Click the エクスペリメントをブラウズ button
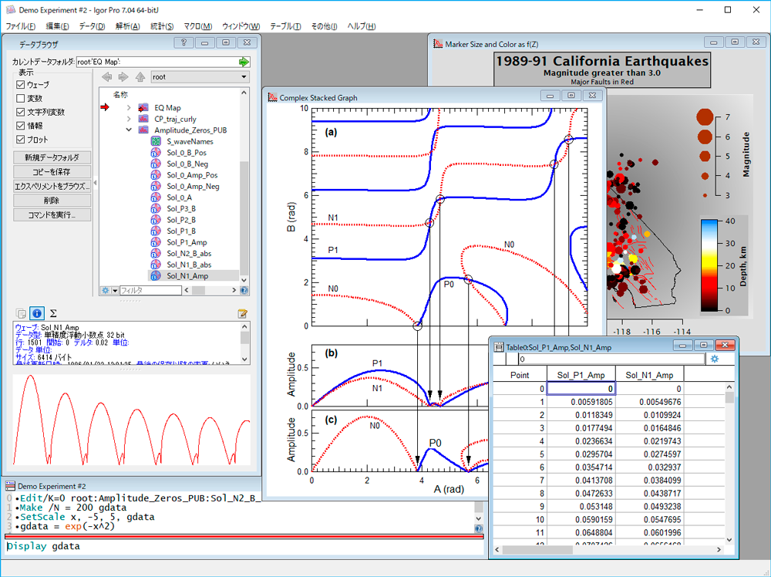Screen dimensions: 771x577 [52, 186]
